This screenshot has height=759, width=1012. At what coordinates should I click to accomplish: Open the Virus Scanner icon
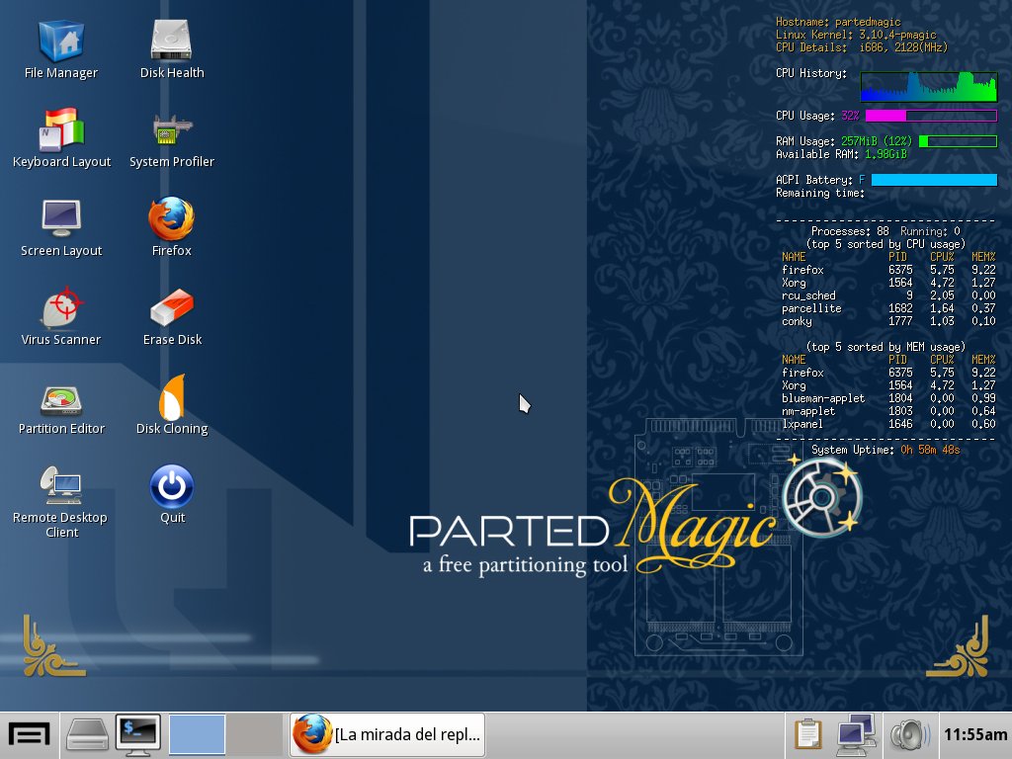61,308
